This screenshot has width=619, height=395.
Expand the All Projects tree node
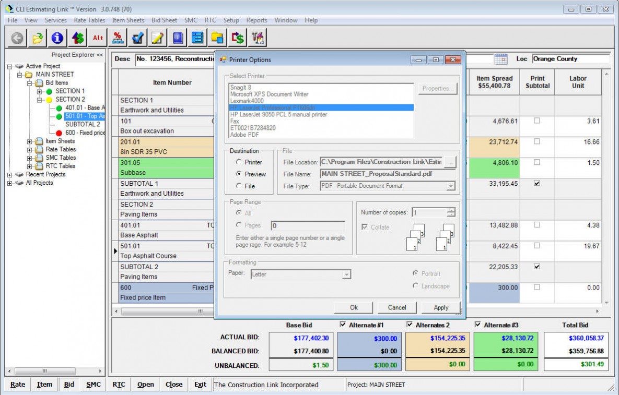9,183
